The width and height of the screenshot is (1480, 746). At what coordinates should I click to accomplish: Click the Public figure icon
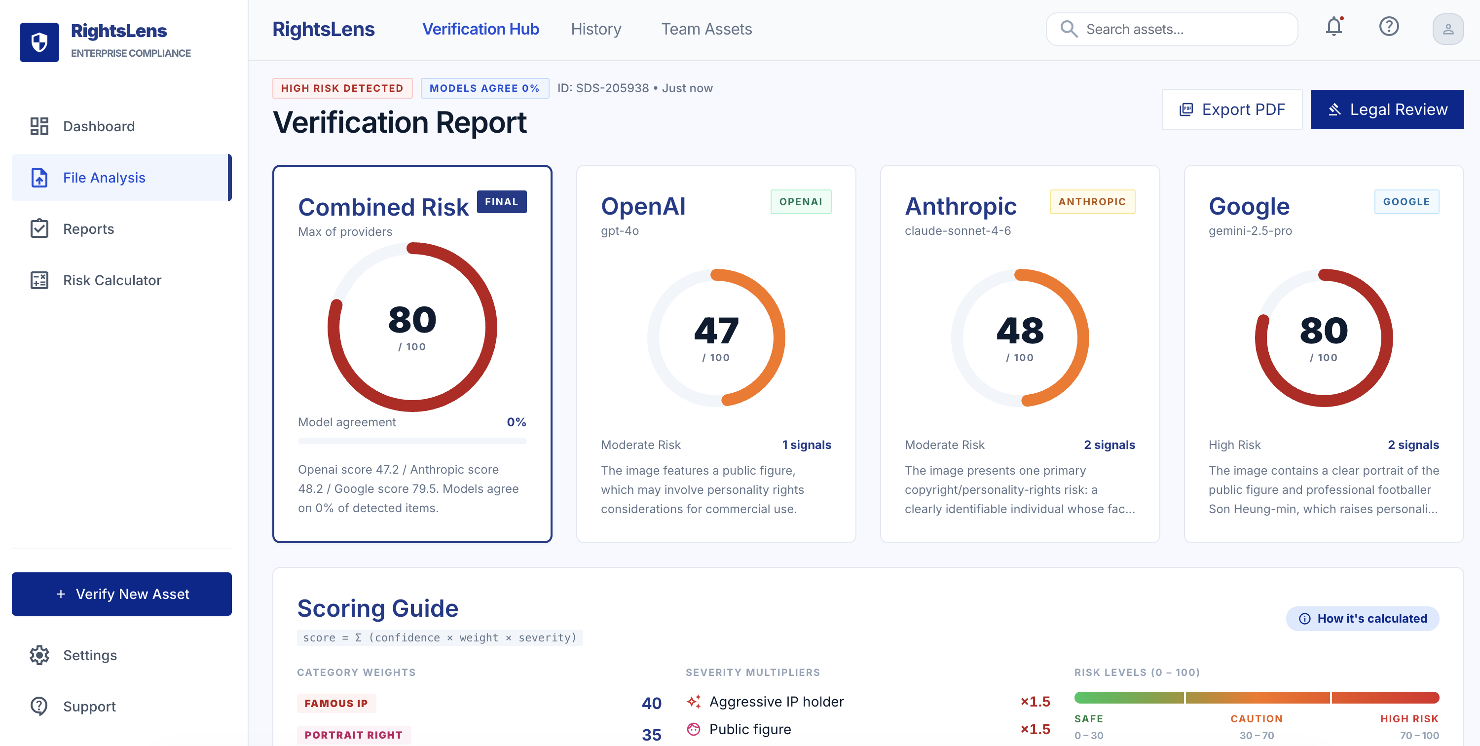(694, 729)
